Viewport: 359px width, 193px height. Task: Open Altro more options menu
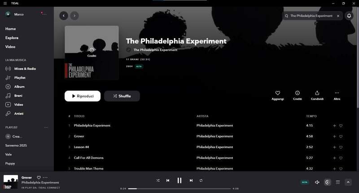[x=337, y=95]
